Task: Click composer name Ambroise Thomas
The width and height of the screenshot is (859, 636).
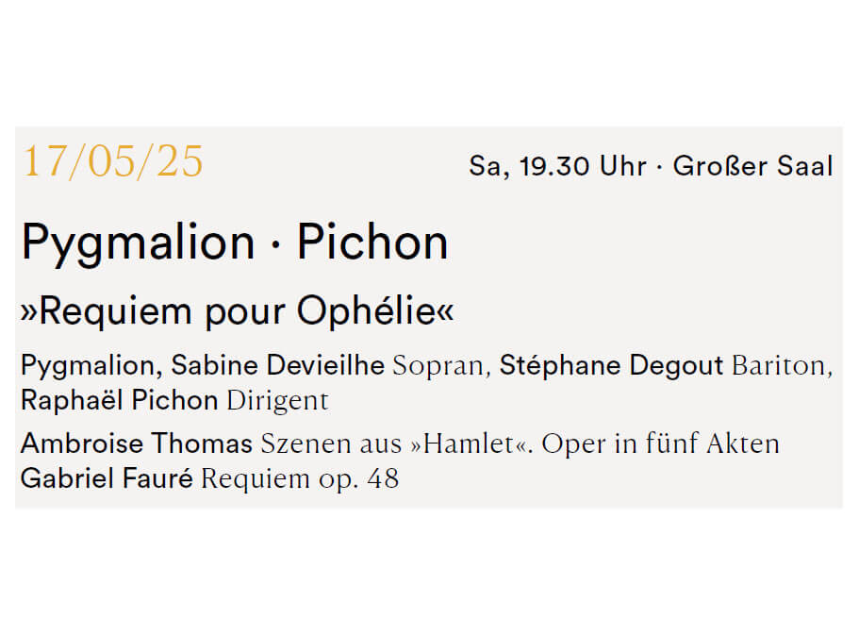Action: tap(137, 443)
